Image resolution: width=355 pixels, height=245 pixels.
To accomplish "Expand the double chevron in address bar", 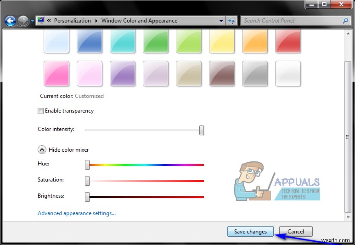I will tap(49, 21).
